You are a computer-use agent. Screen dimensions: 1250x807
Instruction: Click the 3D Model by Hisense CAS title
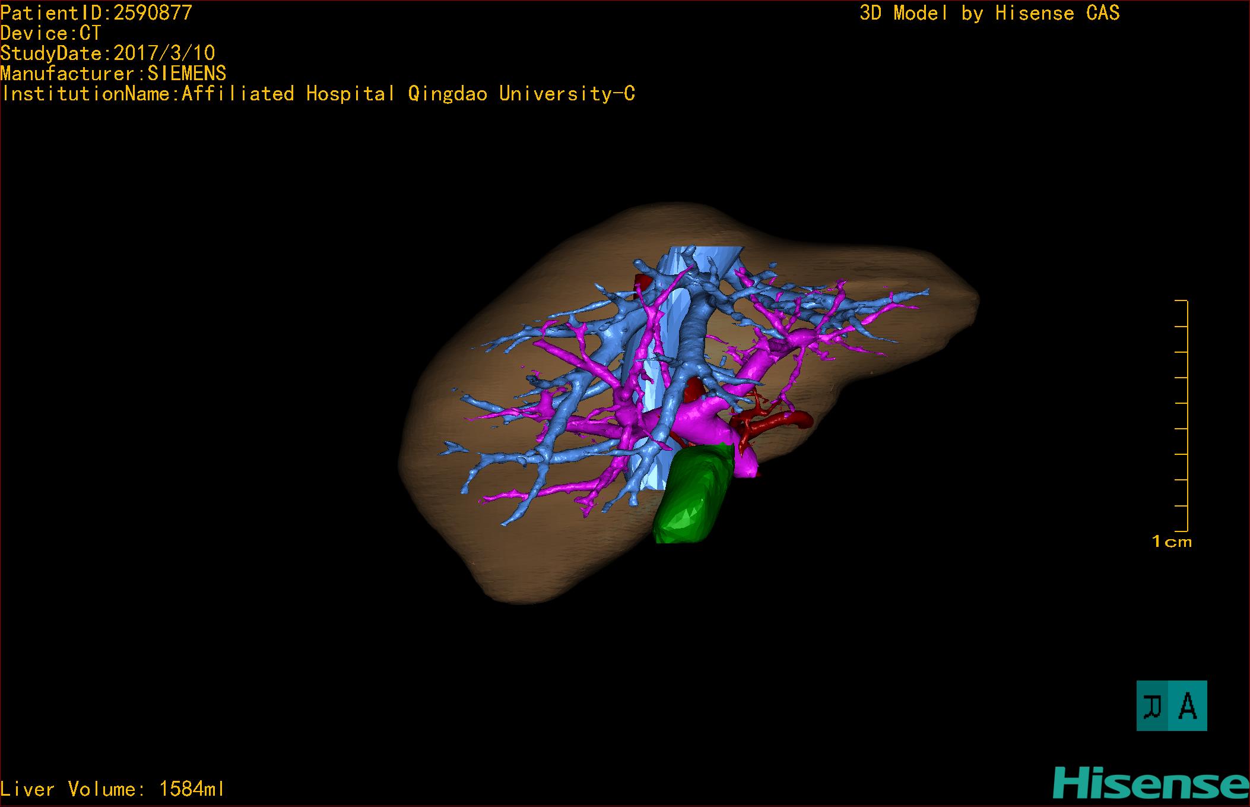(989, 13)
